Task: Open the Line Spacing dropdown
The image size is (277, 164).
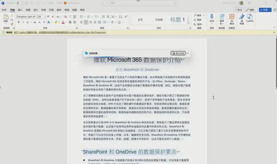Action: (x=105, y=22)
